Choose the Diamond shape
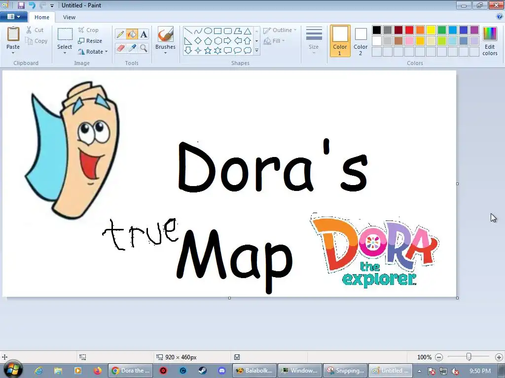This screenshot has width=505, height=378. click(198, 41)
